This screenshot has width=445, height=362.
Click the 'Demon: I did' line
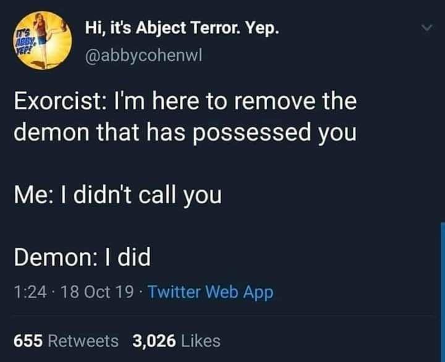pyautogui.click(x=82, y=257)
